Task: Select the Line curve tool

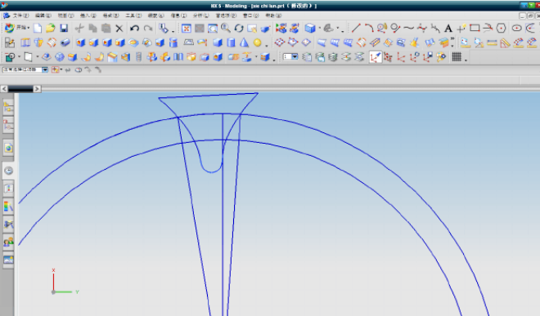Action: (x=356, y=28)
